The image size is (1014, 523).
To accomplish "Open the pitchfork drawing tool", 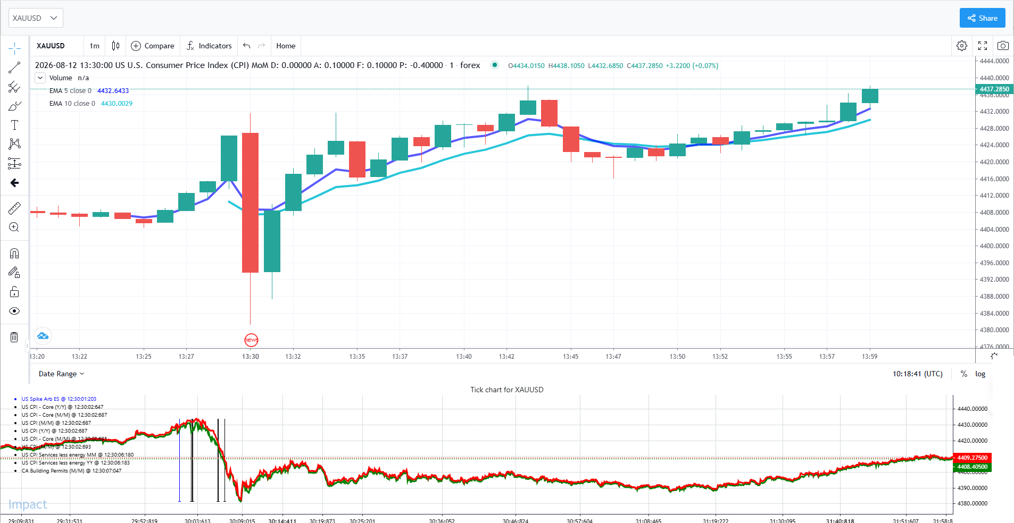I will tap(14, 87).
